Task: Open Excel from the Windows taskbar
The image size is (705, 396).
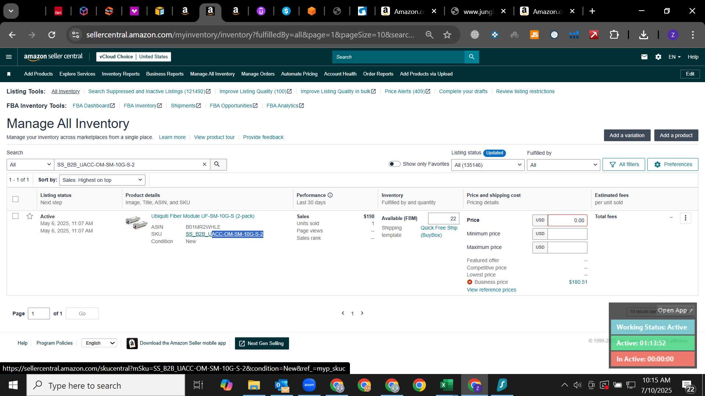Action: (x=446, y=385)
